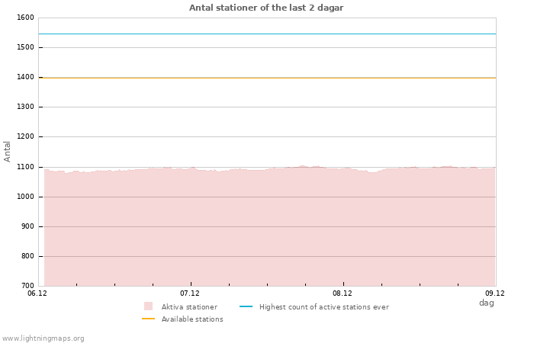Click the pink Aktiva stationer legend swatch

click(148, 306)
